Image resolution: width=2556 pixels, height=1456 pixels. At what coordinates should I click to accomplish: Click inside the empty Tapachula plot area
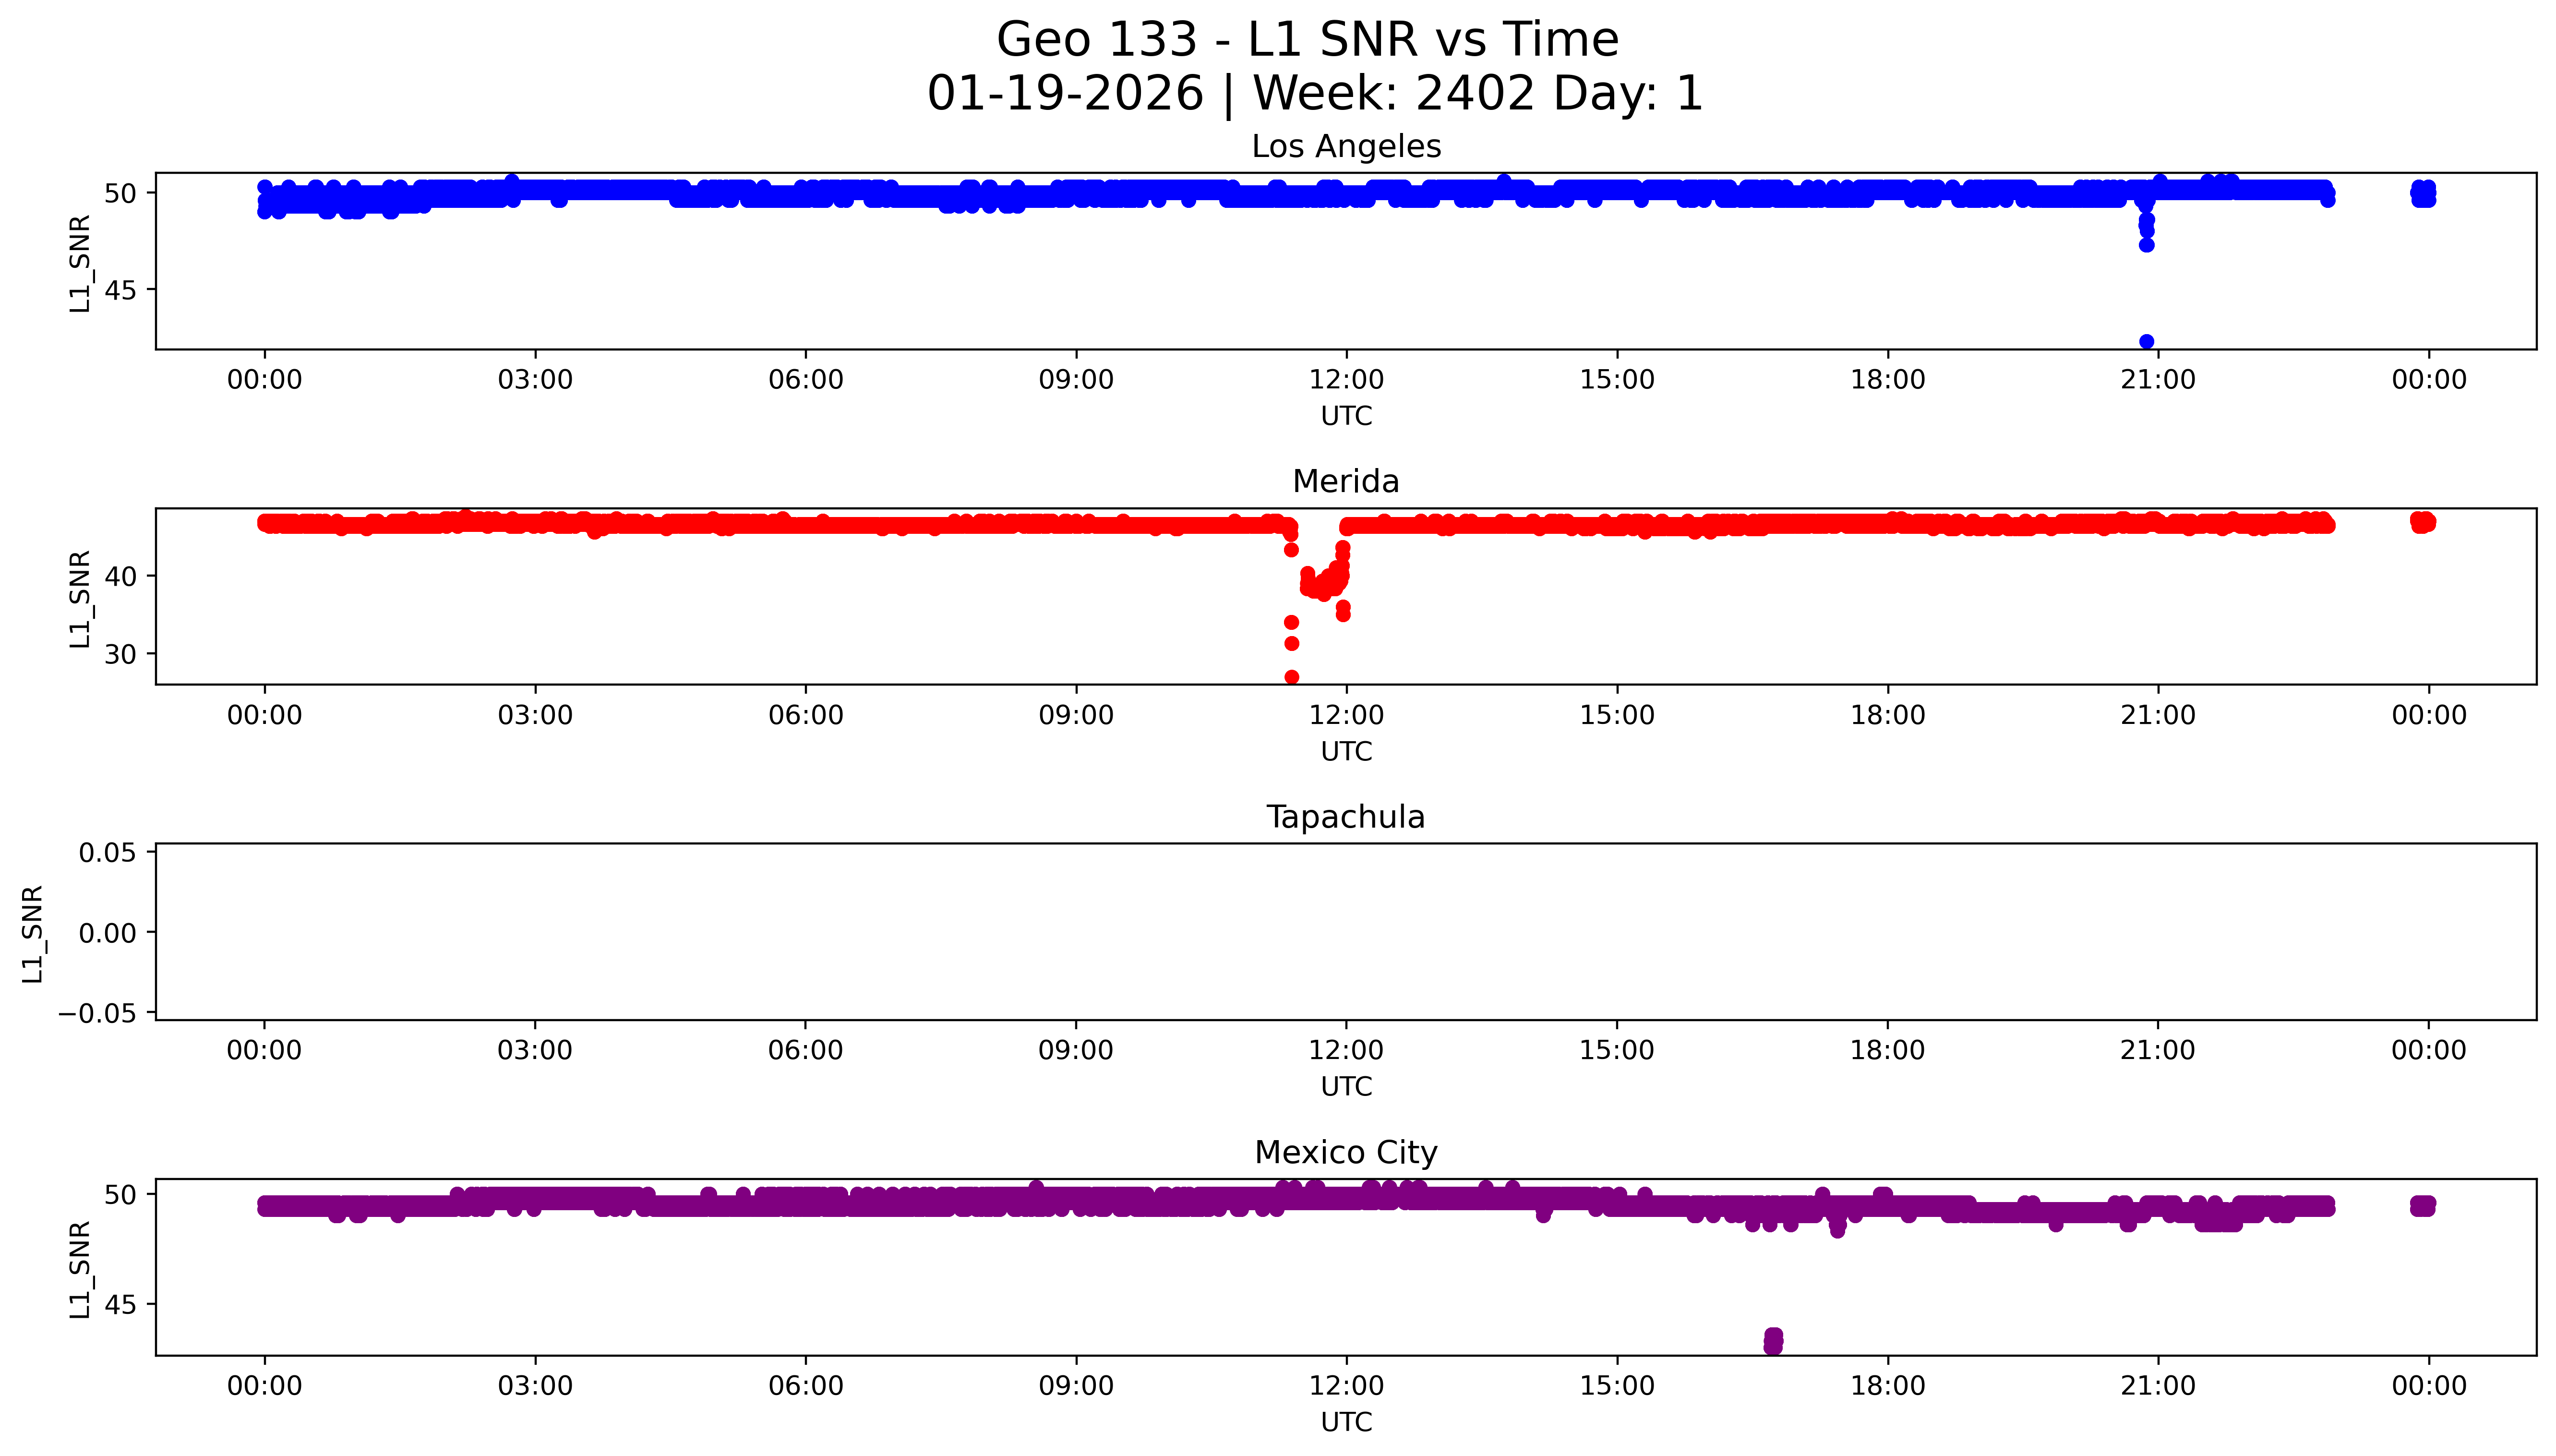click(x=1345, y=932)
